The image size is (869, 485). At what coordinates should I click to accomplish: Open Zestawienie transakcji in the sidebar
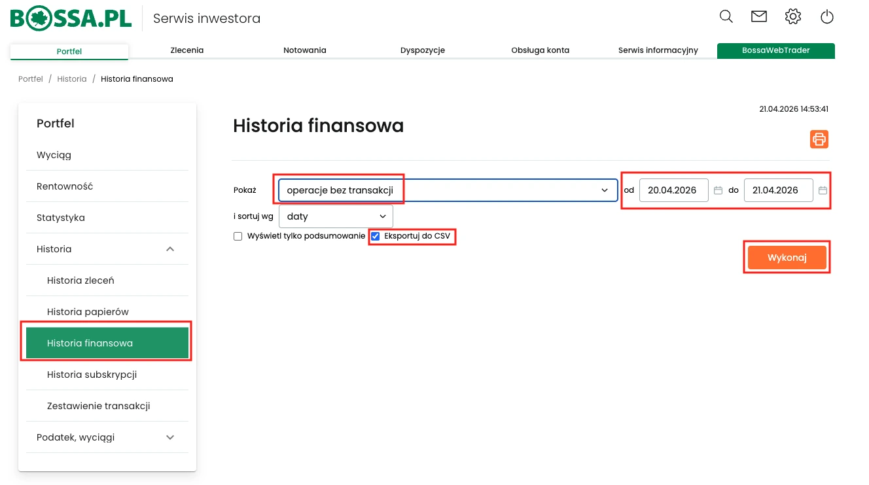[x=107, y=406]
